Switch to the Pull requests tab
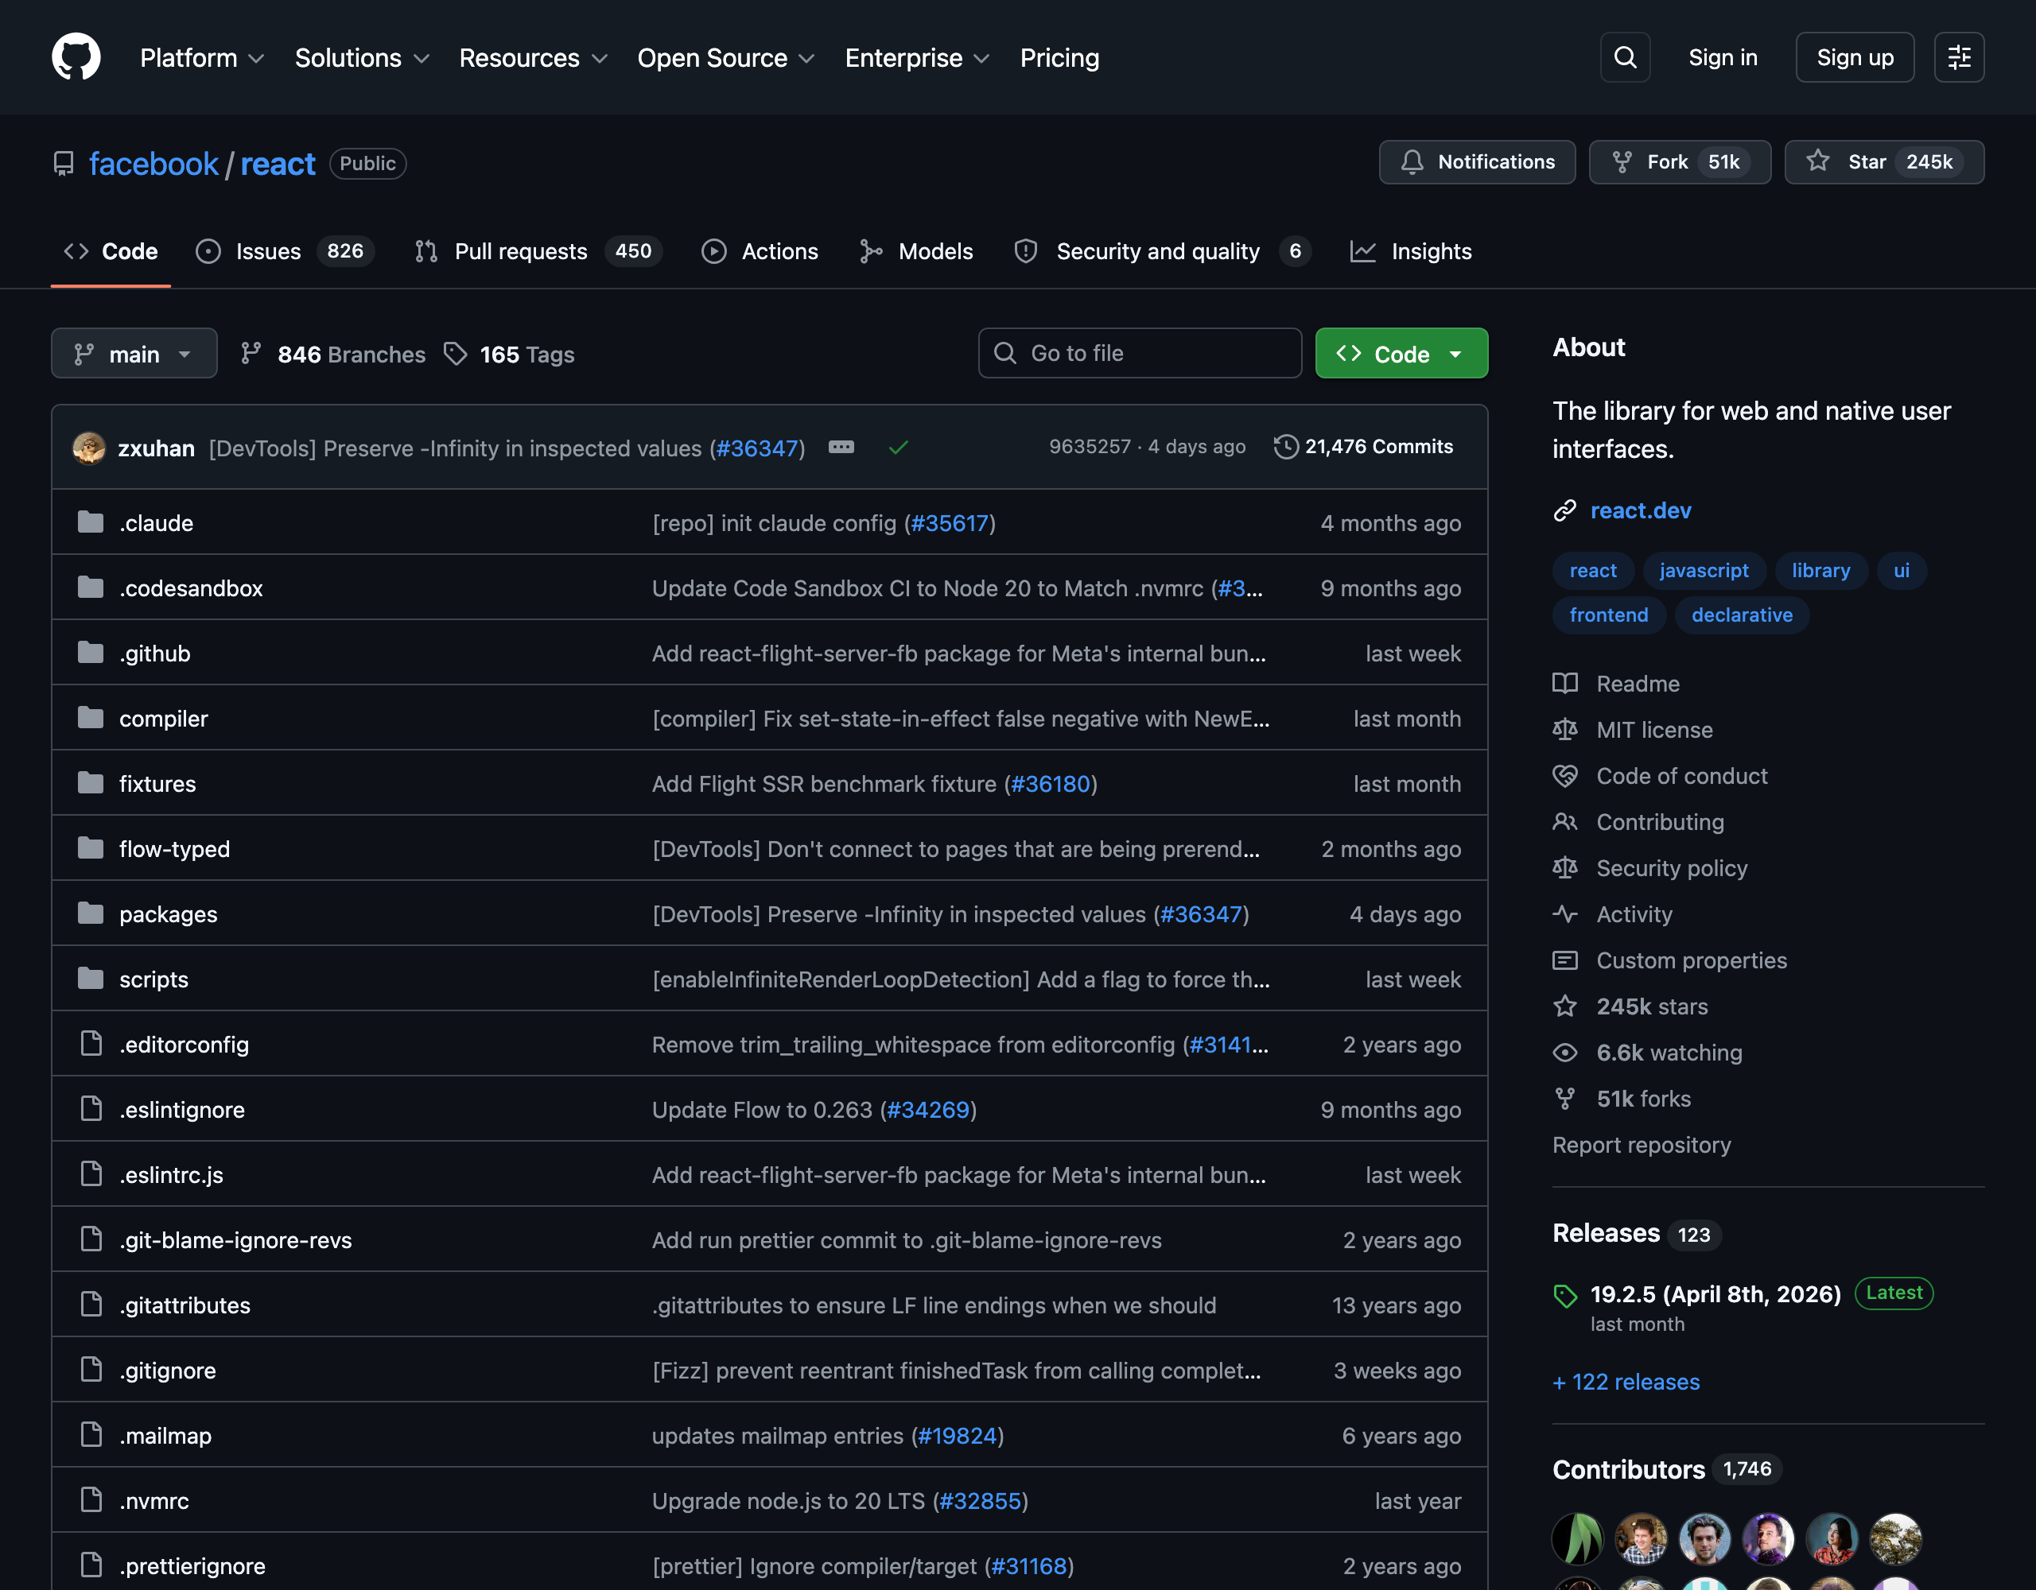This screenshot has width=2036, height=1590. (x=538, y=252)
